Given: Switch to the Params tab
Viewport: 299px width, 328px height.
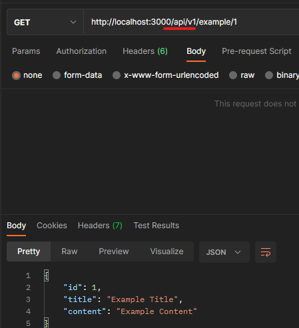Looking at the screenshot, I should click(26, 51).
